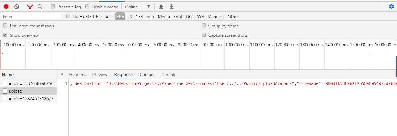Filter requests by JS

tap(130, 17)
